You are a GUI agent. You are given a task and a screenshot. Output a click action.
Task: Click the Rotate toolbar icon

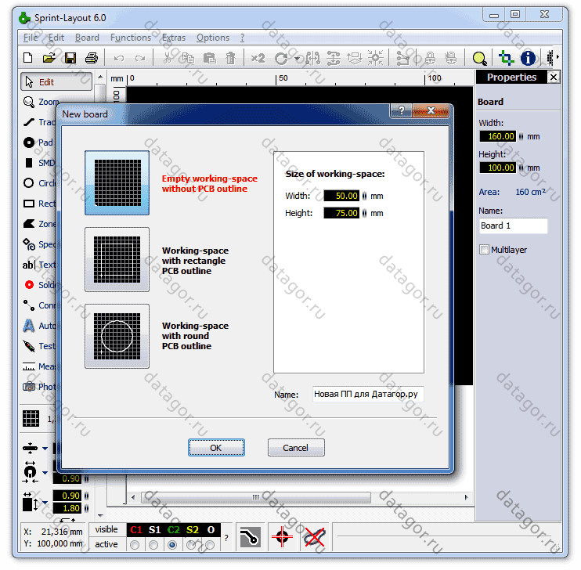click(x=281, y=58)
